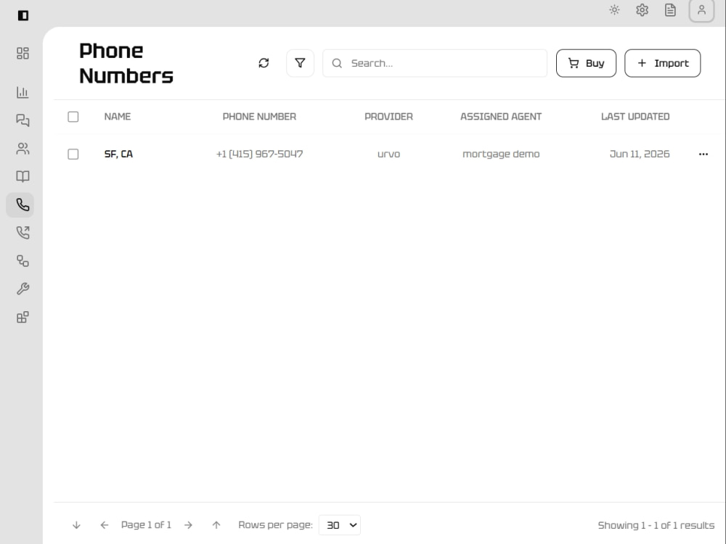The image size is (726, 544).
Task: Open the outbound calls phone-arrow icon
Action: (x=23, y=233)
